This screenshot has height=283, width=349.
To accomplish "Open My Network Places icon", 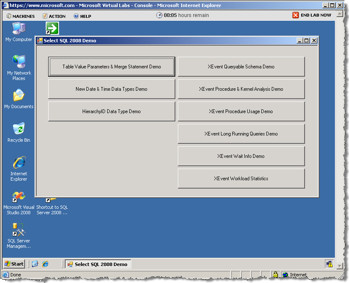I will [x=19, y=63].
